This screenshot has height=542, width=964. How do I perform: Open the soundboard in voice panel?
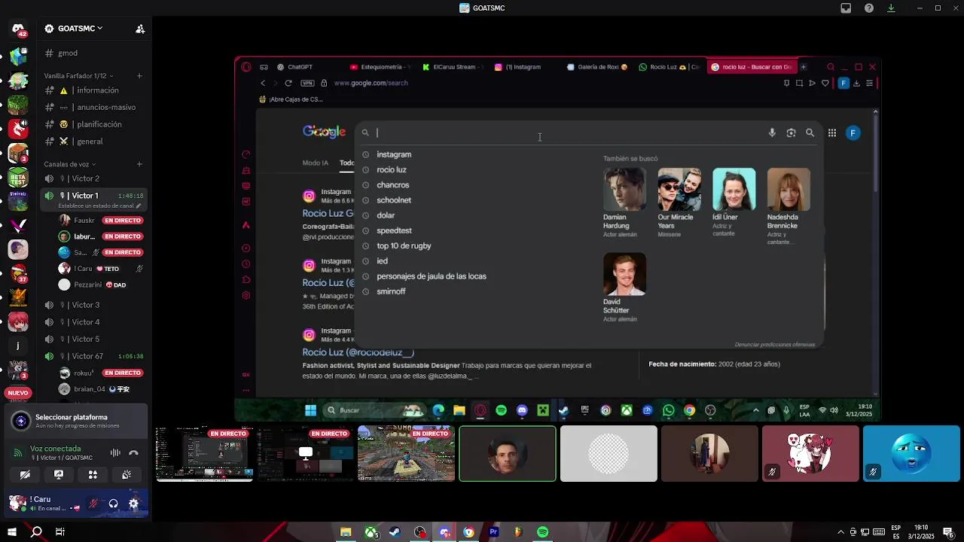point(127,475)
